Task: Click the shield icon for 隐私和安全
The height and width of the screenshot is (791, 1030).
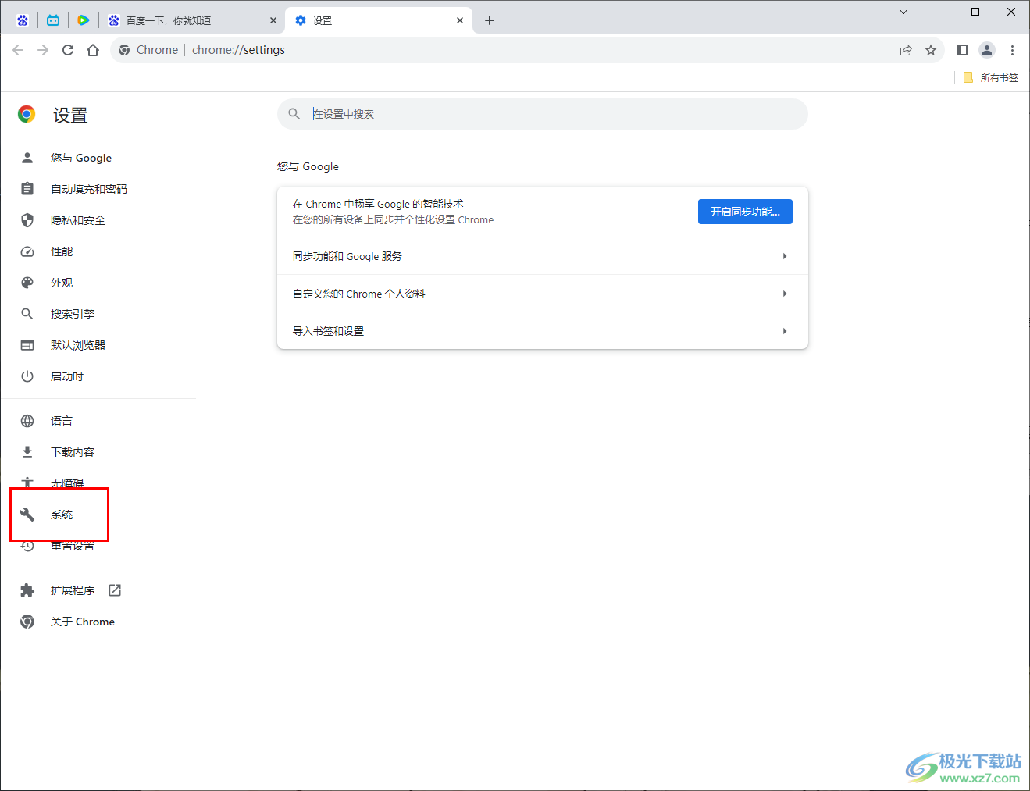Action: point(27,220)
